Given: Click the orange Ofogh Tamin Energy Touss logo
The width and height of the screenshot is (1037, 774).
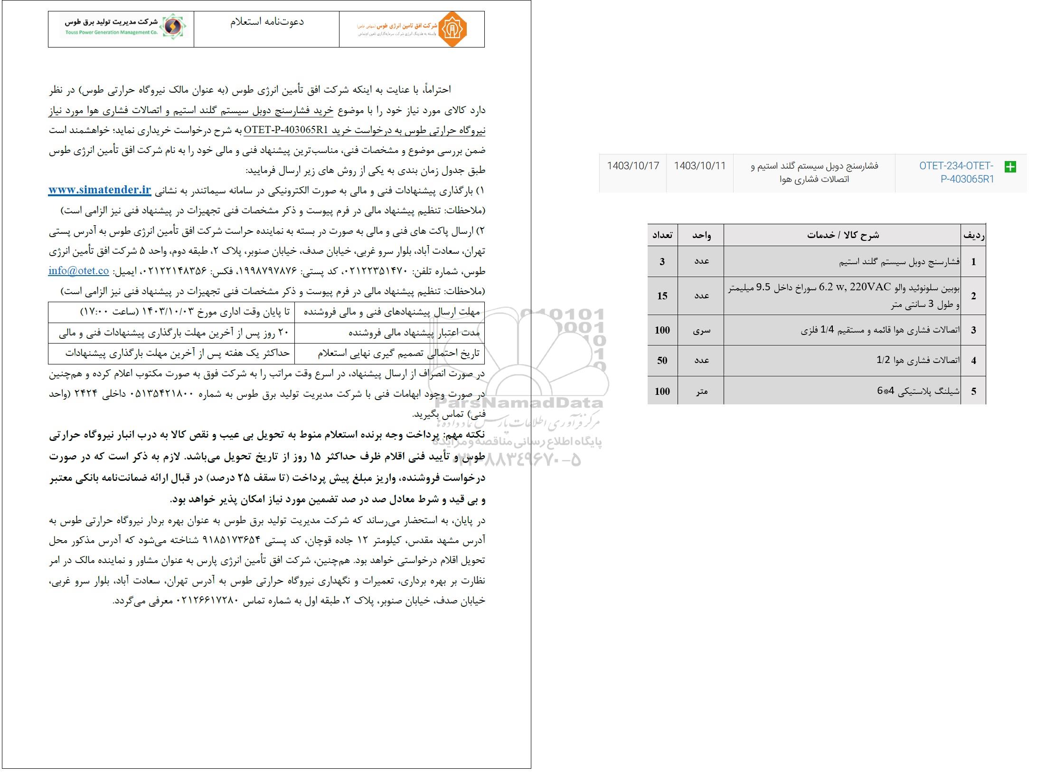Looking at the screenshot, I should 412,29.
